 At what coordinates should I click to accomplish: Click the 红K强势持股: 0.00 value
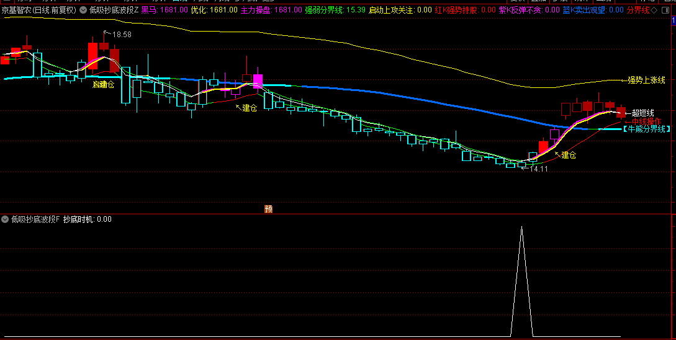pyautogui.click(x=465, y=10)
